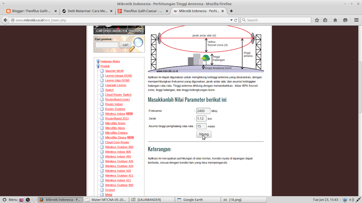Open the MikroBits Ainos link
The width and height of the screenshot is (362, 203).
point(115,128)
